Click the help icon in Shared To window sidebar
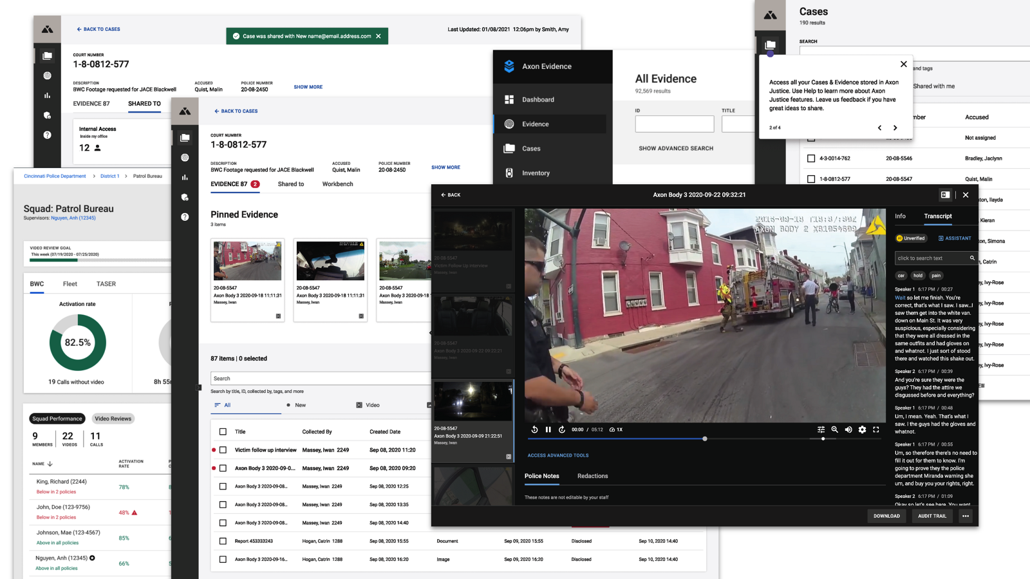This screenshot has height=579, width=1030. click(47, 135)
